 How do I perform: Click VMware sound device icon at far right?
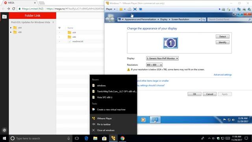click(x=249, y=9)
